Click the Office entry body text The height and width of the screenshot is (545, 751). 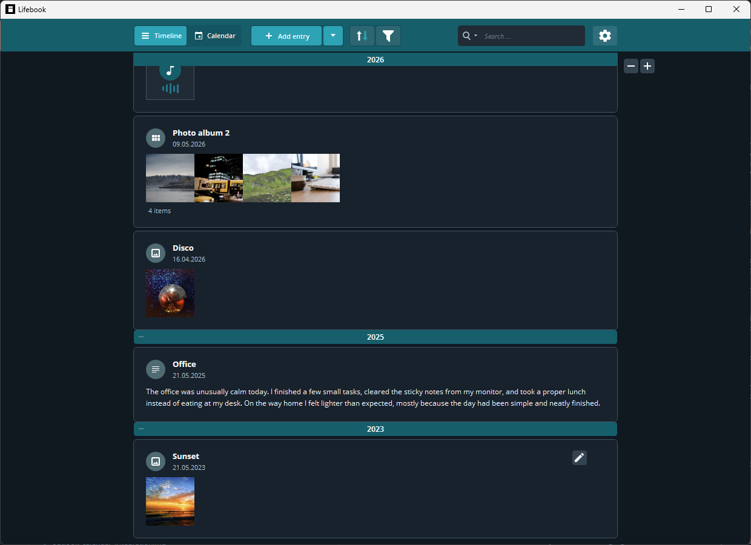point(373,397)
